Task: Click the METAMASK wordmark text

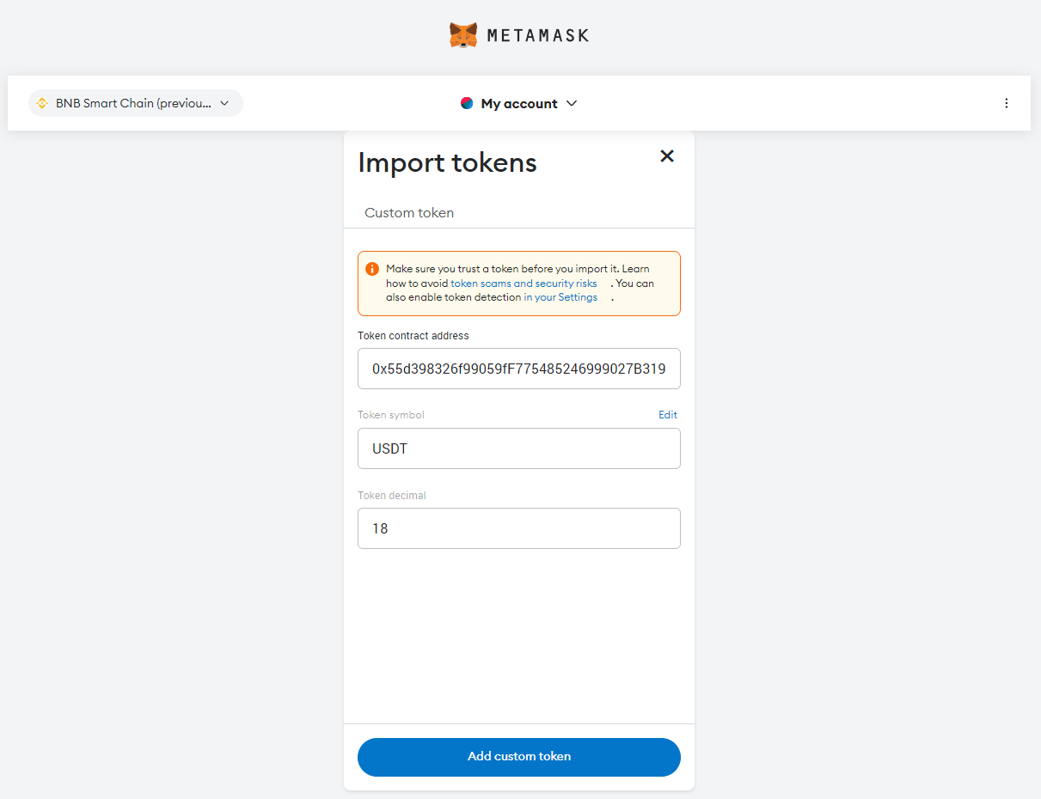Action: [537, 35]
